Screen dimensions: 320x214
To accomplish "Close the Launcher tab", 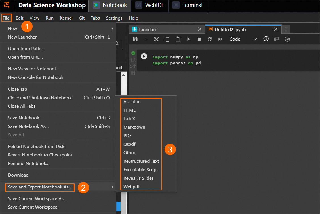I will click(x=200, y=29).
